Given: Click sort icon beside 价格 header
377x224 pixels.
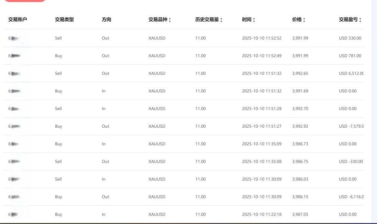Looking at the screenshot, I should [x=304, y=20].
